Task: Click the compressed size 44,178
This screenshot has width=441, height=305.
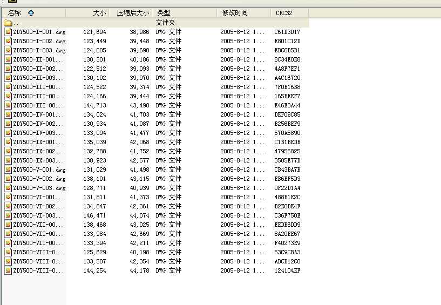Action: tap(139, 270)
